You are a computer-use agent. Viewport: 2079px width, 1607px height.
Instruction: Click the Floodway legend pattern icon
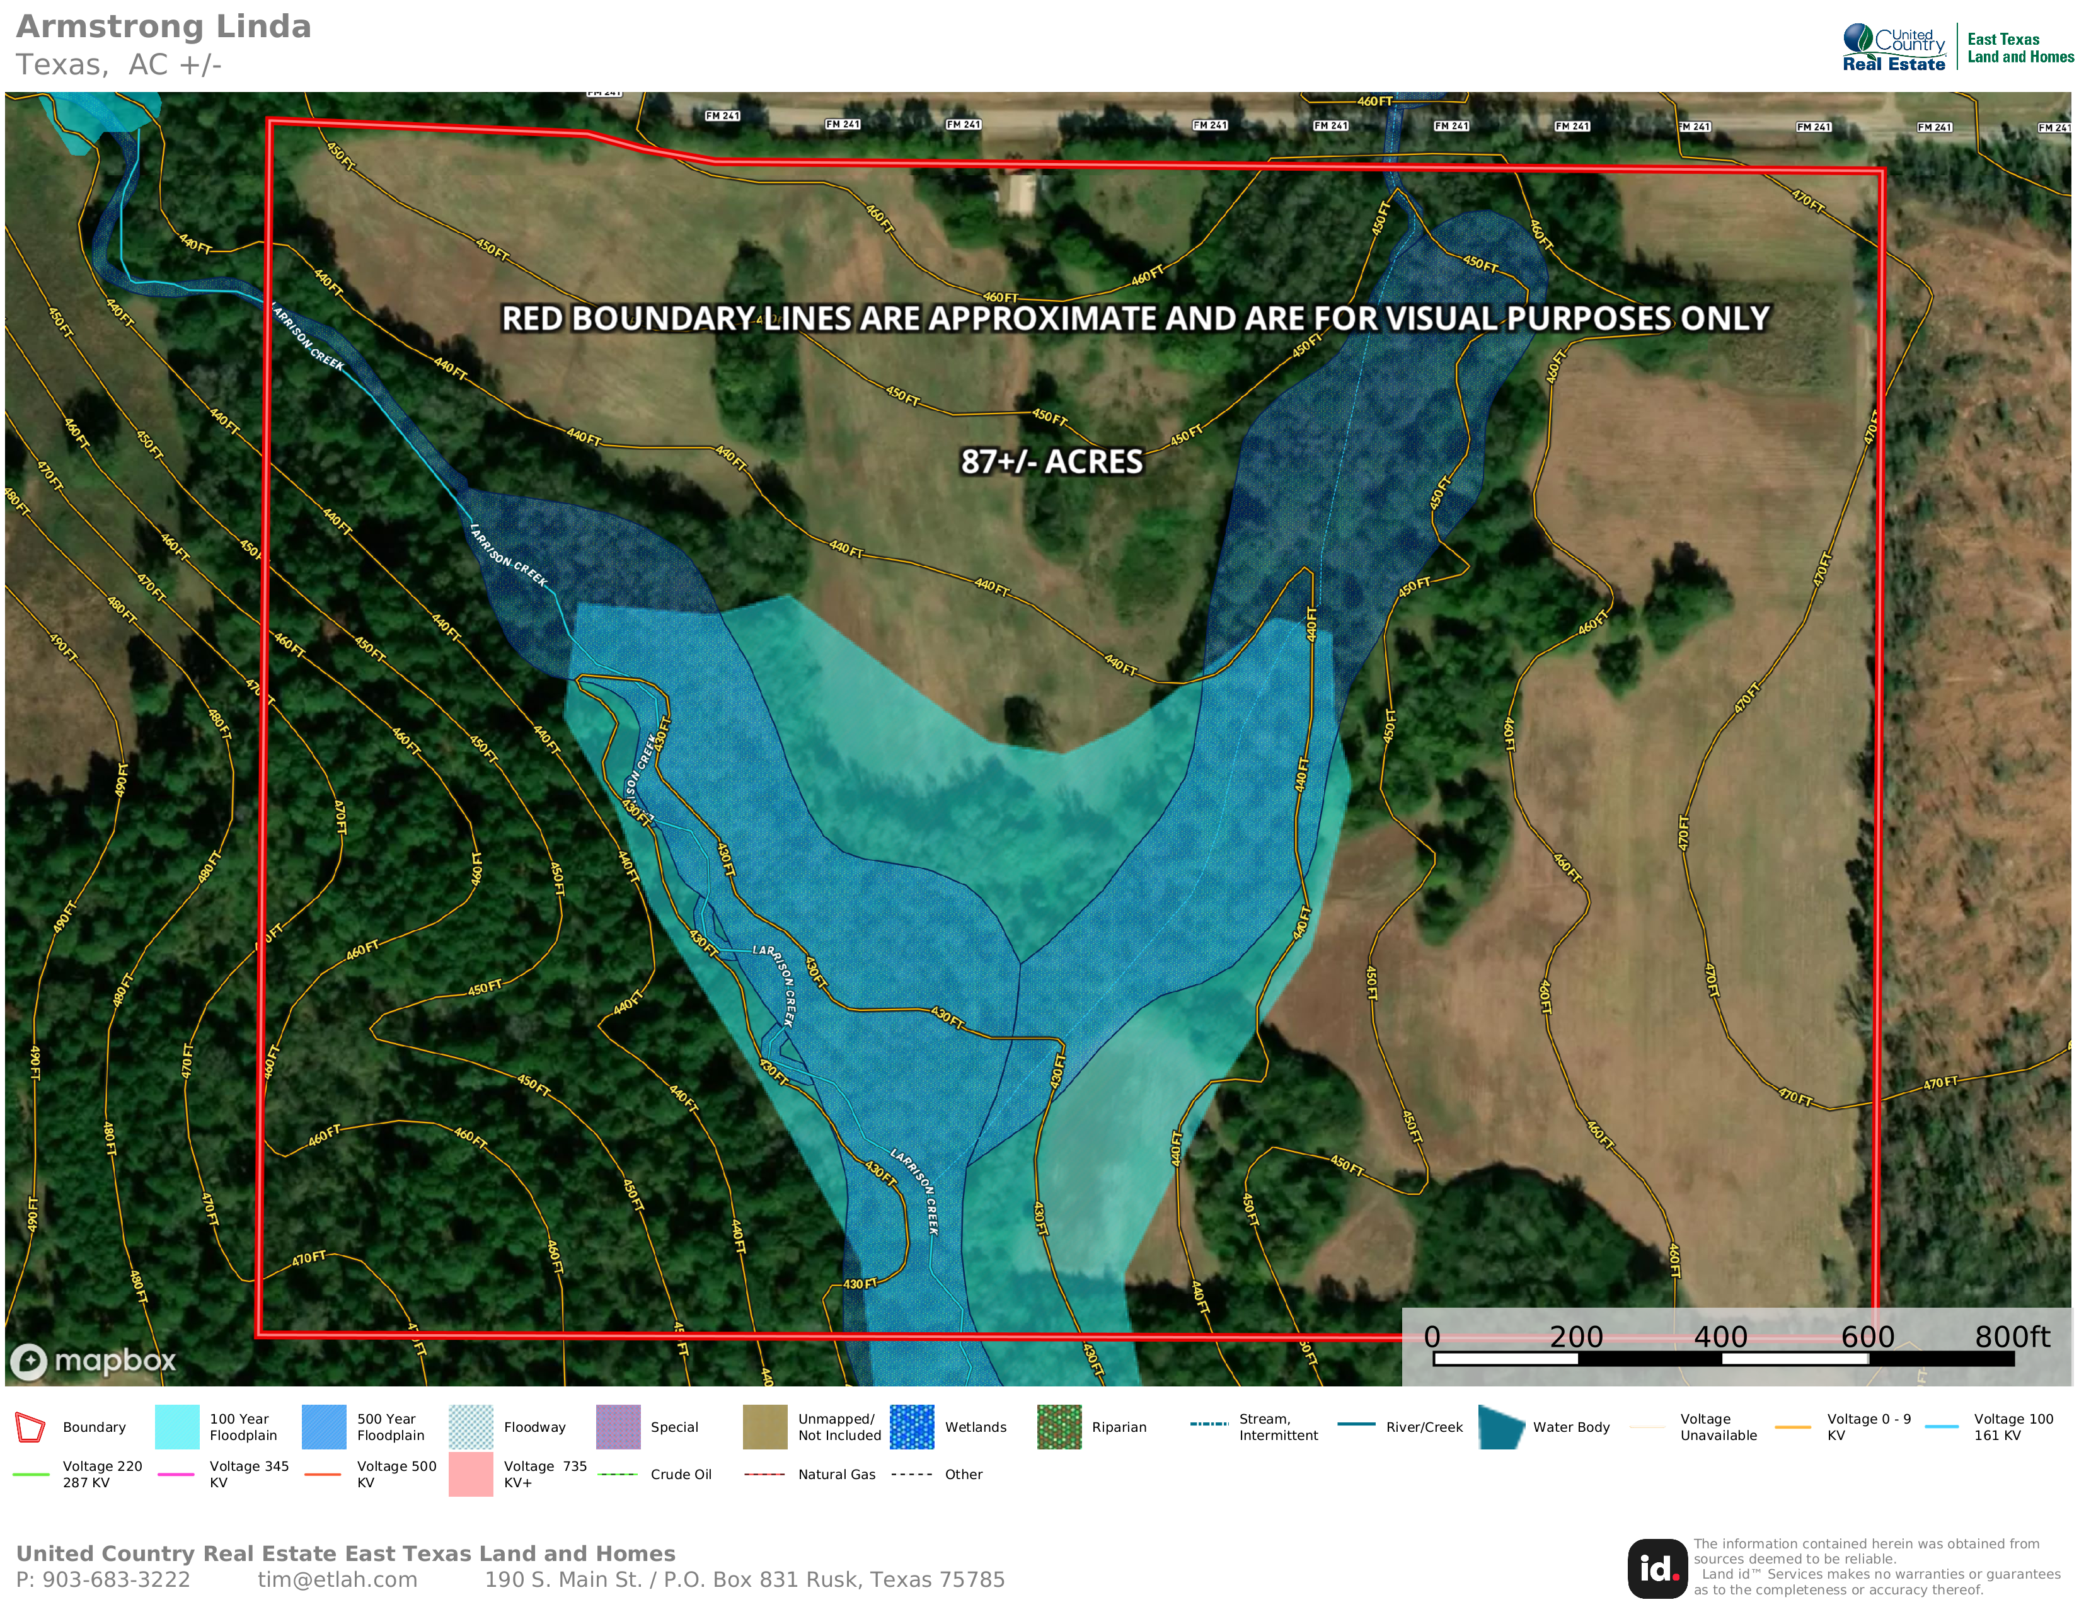pos(470,1427)
